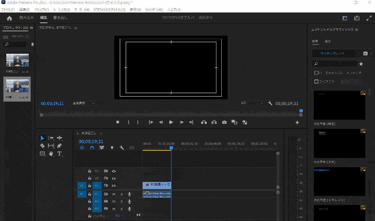Open playback resolution 1/2 dropdown
The width and height of the screenshot is (375, 221).
click(252, 103)
